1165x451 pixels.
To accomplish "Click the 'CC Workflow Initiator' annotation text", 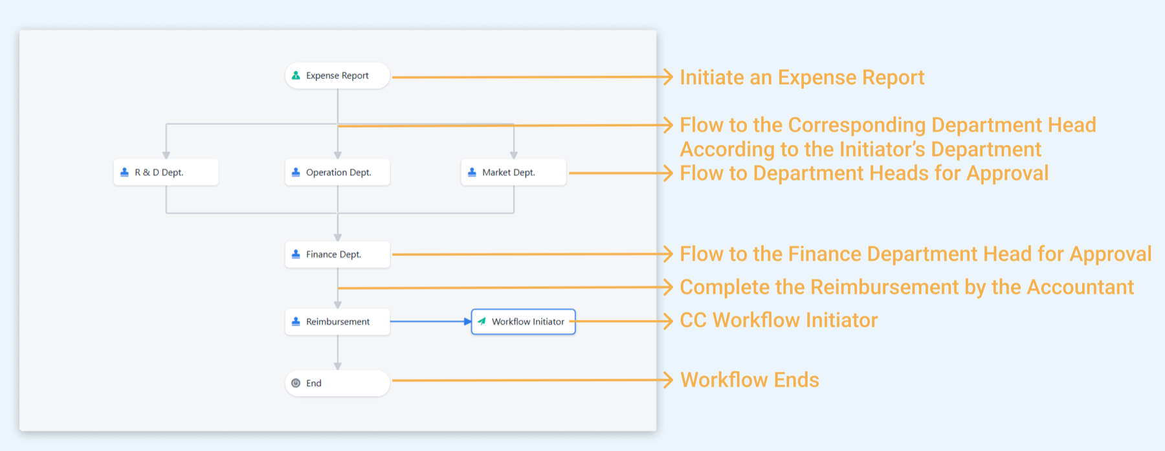I will pyautogui.click(x=779, y=320).
